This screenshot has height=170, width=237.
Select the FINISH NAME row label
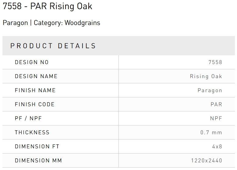pyautogui.click(x=35, y=90)
